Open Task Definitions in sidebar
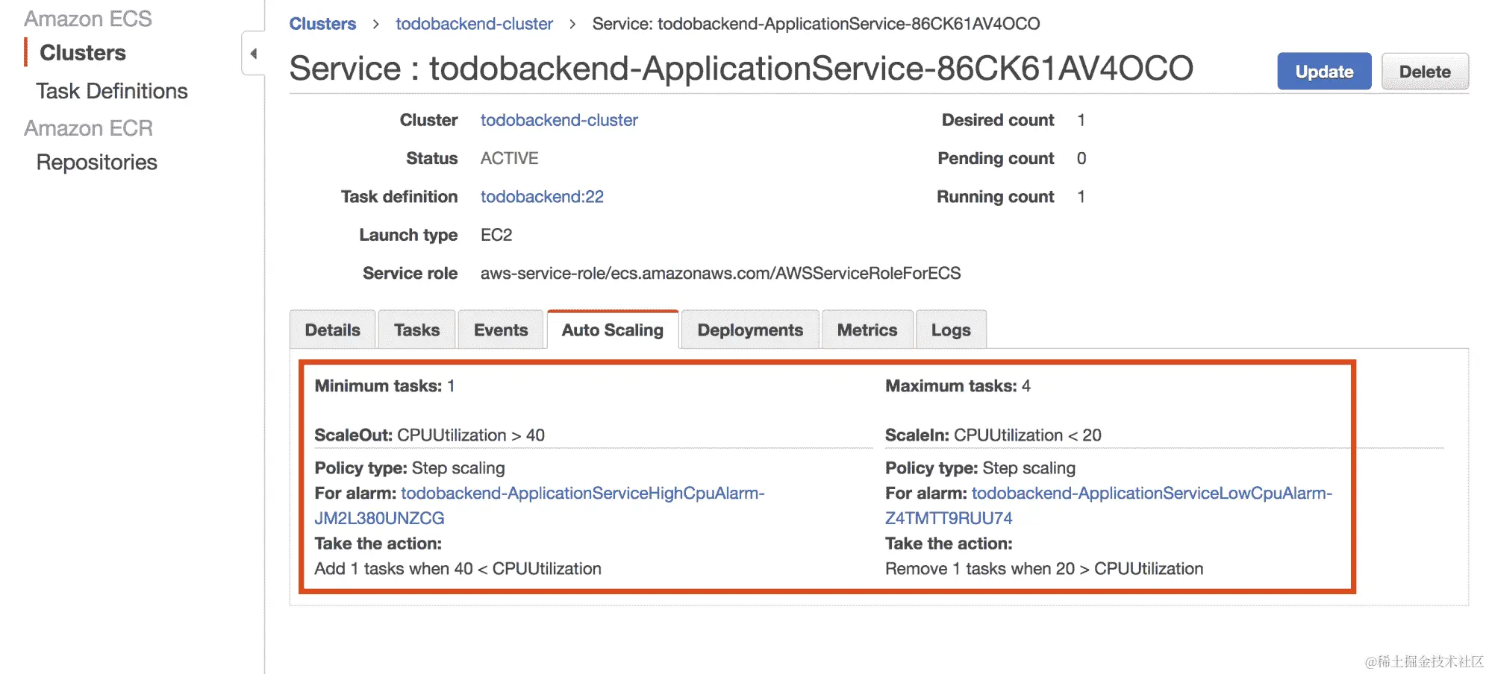The image size is (1489, 674). click(x=111, y=91)
